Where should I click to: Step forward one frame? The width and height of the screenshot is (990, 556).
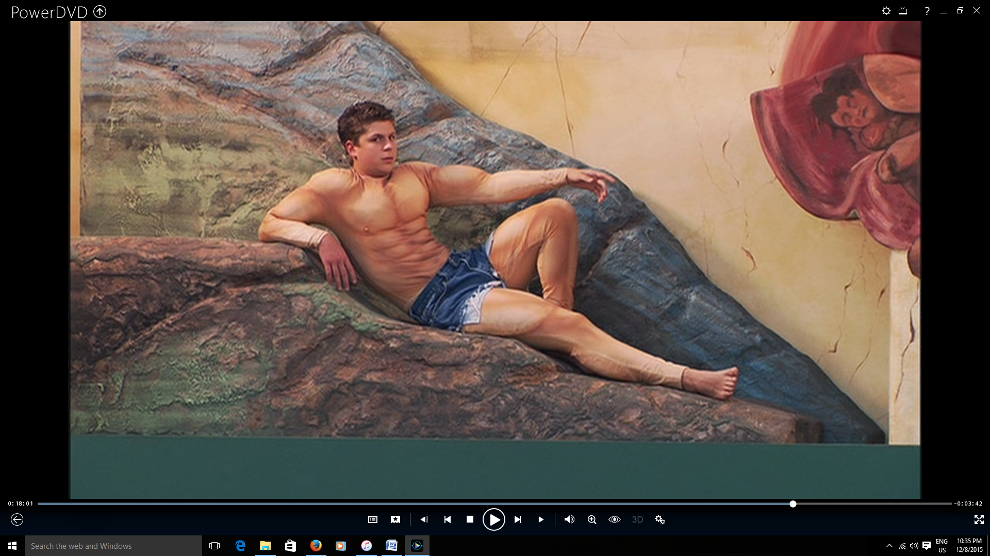pos(540,519)
